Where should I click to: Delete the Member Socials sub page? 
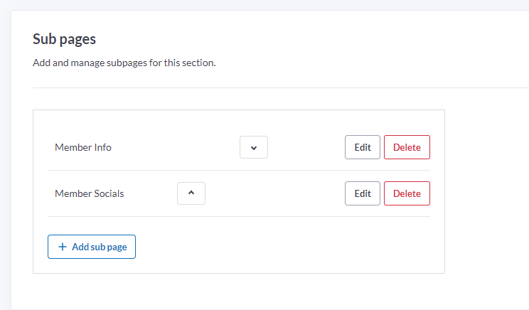tap(407, 193)
